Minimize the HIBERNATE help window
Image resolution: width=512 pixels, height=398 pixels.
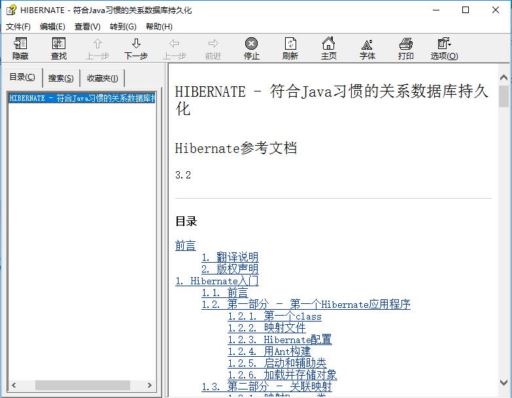click(x=436, y=10)
